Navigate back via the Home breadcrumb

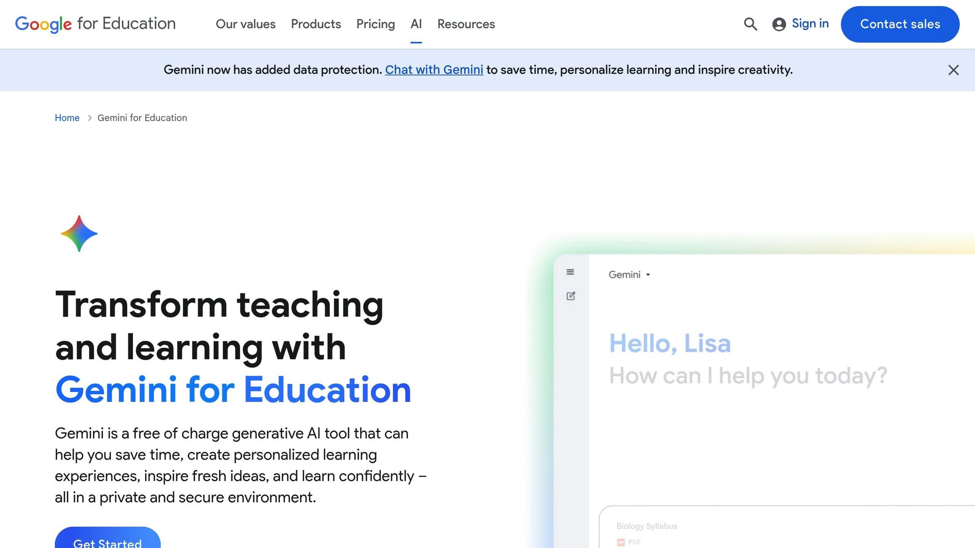67,117
